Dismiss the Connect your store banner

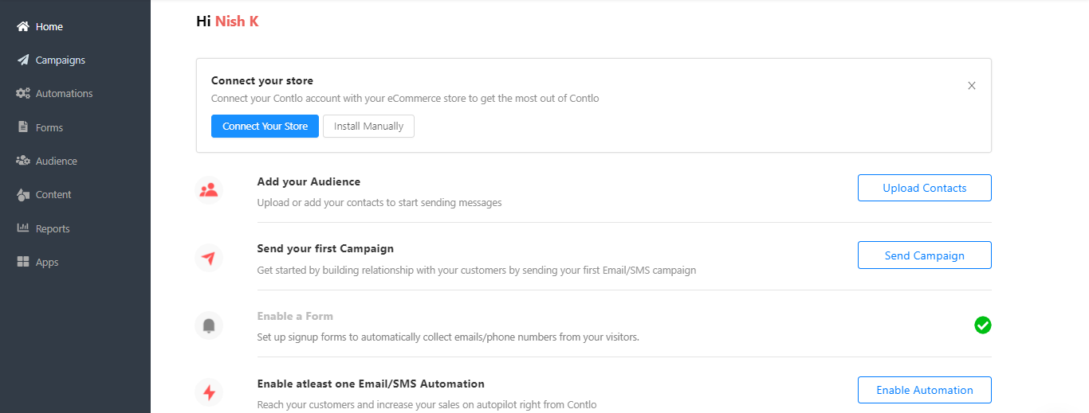[x=971, y=86]
